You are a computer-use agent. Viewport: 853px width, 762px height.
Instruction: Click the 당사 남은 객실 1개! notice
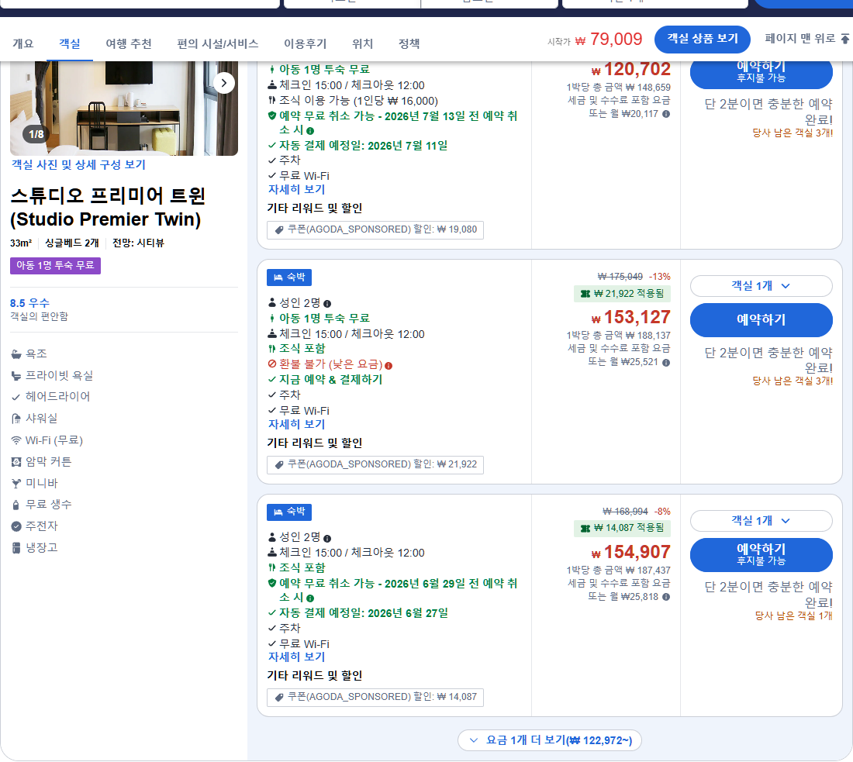793,615
